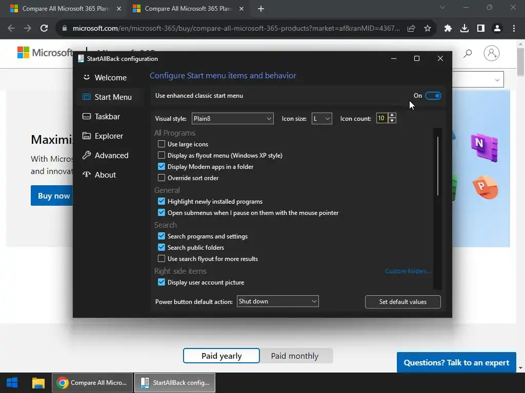525x393 pixels.
Task: Open Chrome profile icon
Action: point(497,29)
